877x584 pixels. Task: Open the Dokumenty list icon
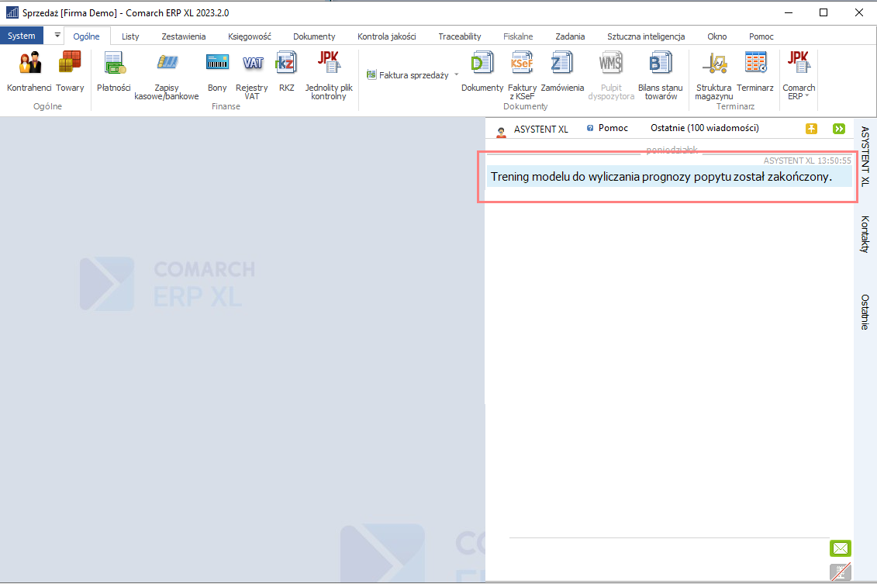click(482, 71)
